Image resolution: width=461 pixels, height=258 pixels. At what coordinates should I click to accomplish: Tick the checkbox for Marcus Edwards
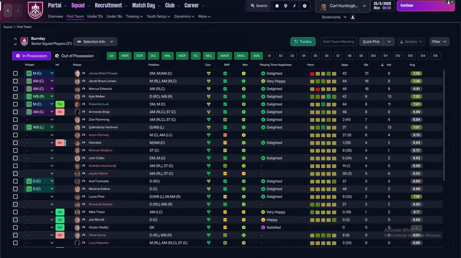tap(15, 89)
